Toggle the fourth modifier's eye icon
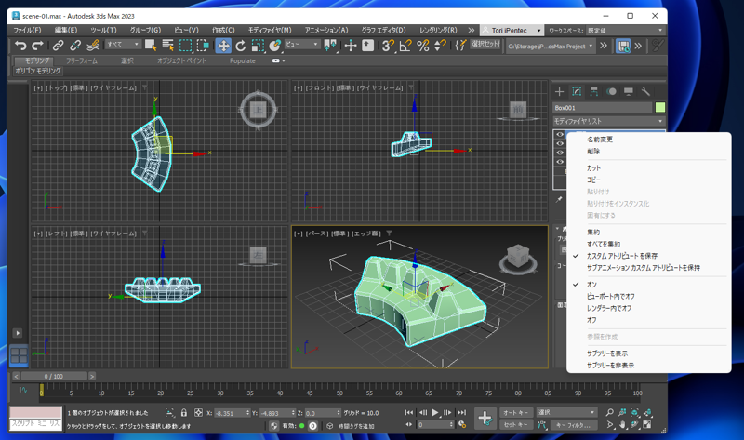Image resolution: width=744 pixels, height=440 pixels. (560, 162)
